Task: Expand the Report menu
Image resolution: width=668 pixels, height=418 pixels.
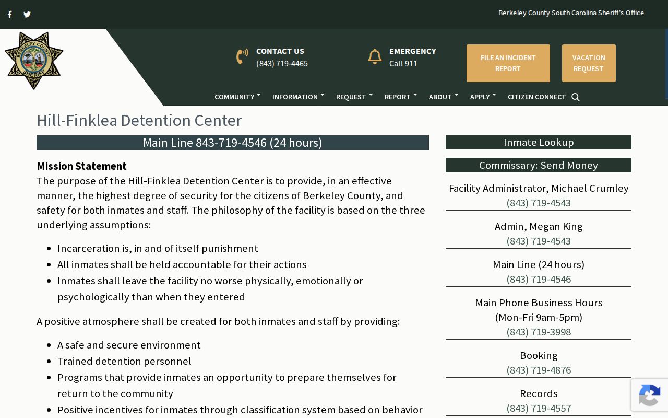Action: click(x=401, y=97)
